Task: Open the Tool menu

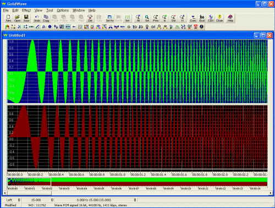Action: 50,10
